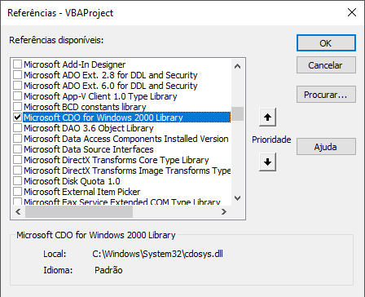Enable Microsoft External Item Picker checkbox
Screen dimensions: 365x297
point(18,192)
